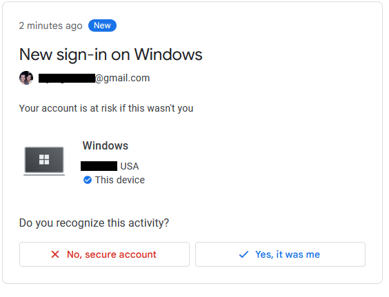Screen dimensions: 389x297
Task: Click the redacted city location block
Action: coord(99,166)
